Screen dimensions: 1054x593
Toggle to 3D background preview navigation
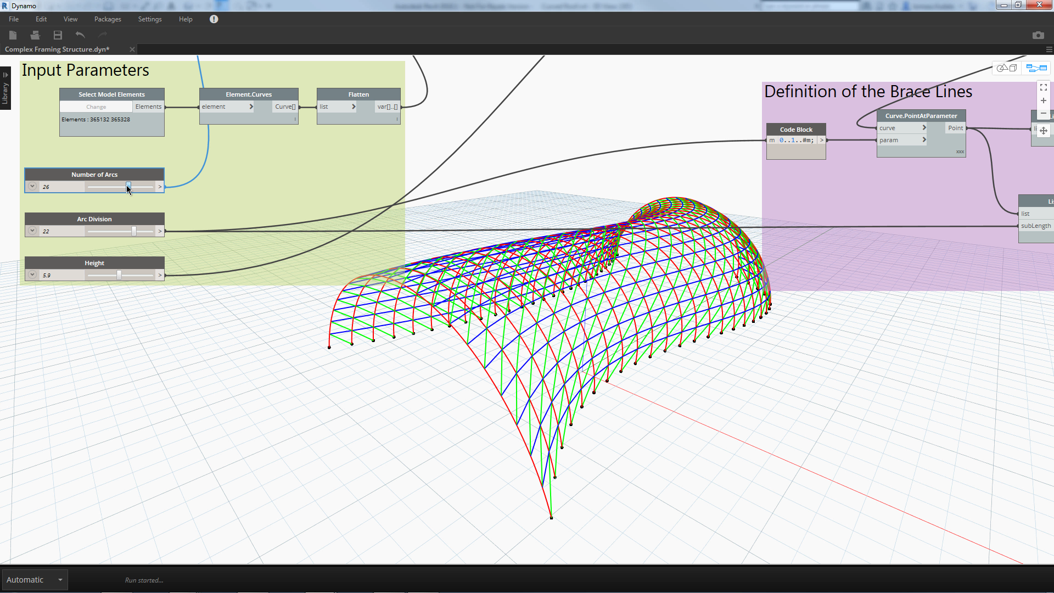(1007, 68)
